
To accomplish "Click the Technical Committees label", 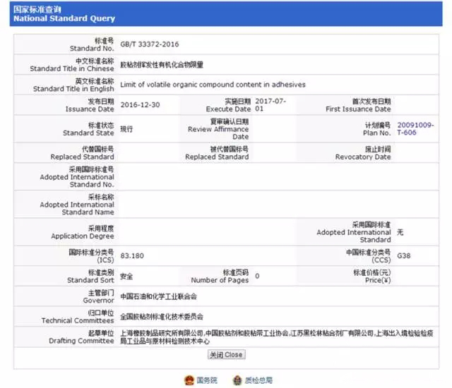I will pyautogui.click(x=78, y=317).
